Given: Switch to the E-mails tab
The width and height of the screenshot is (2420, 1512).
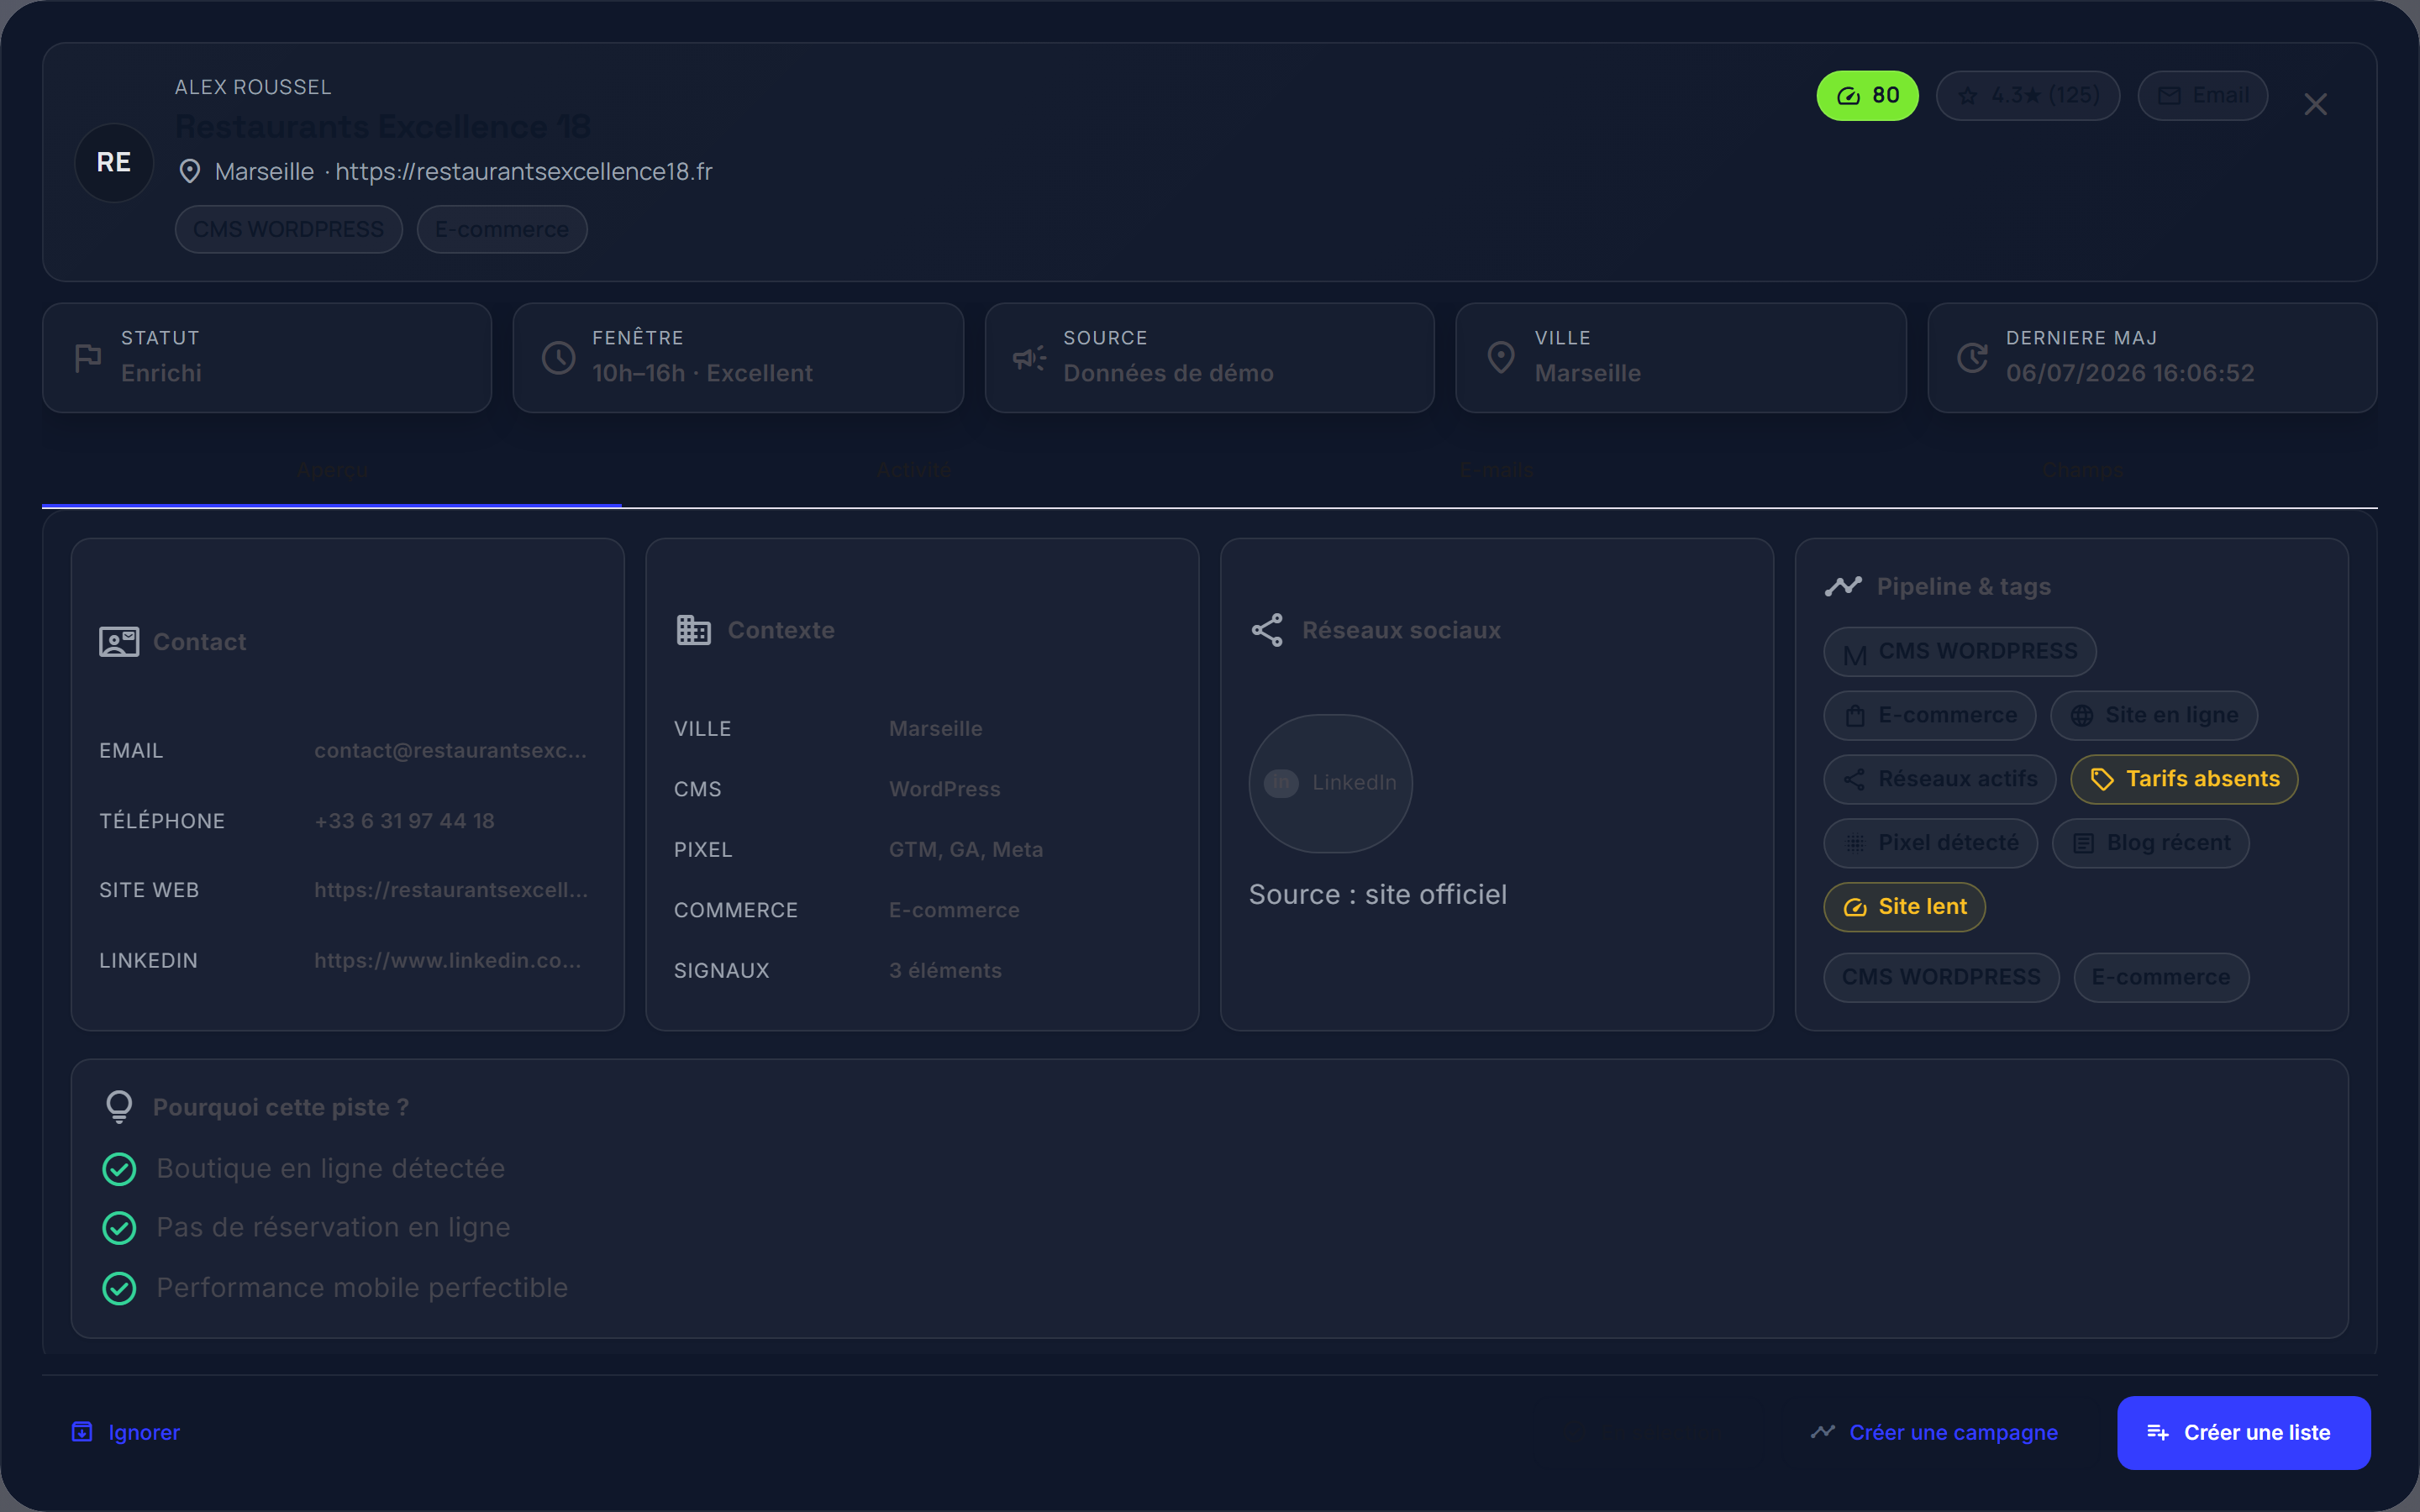Looking at the screenshot, I should [x=1496, y=470].
